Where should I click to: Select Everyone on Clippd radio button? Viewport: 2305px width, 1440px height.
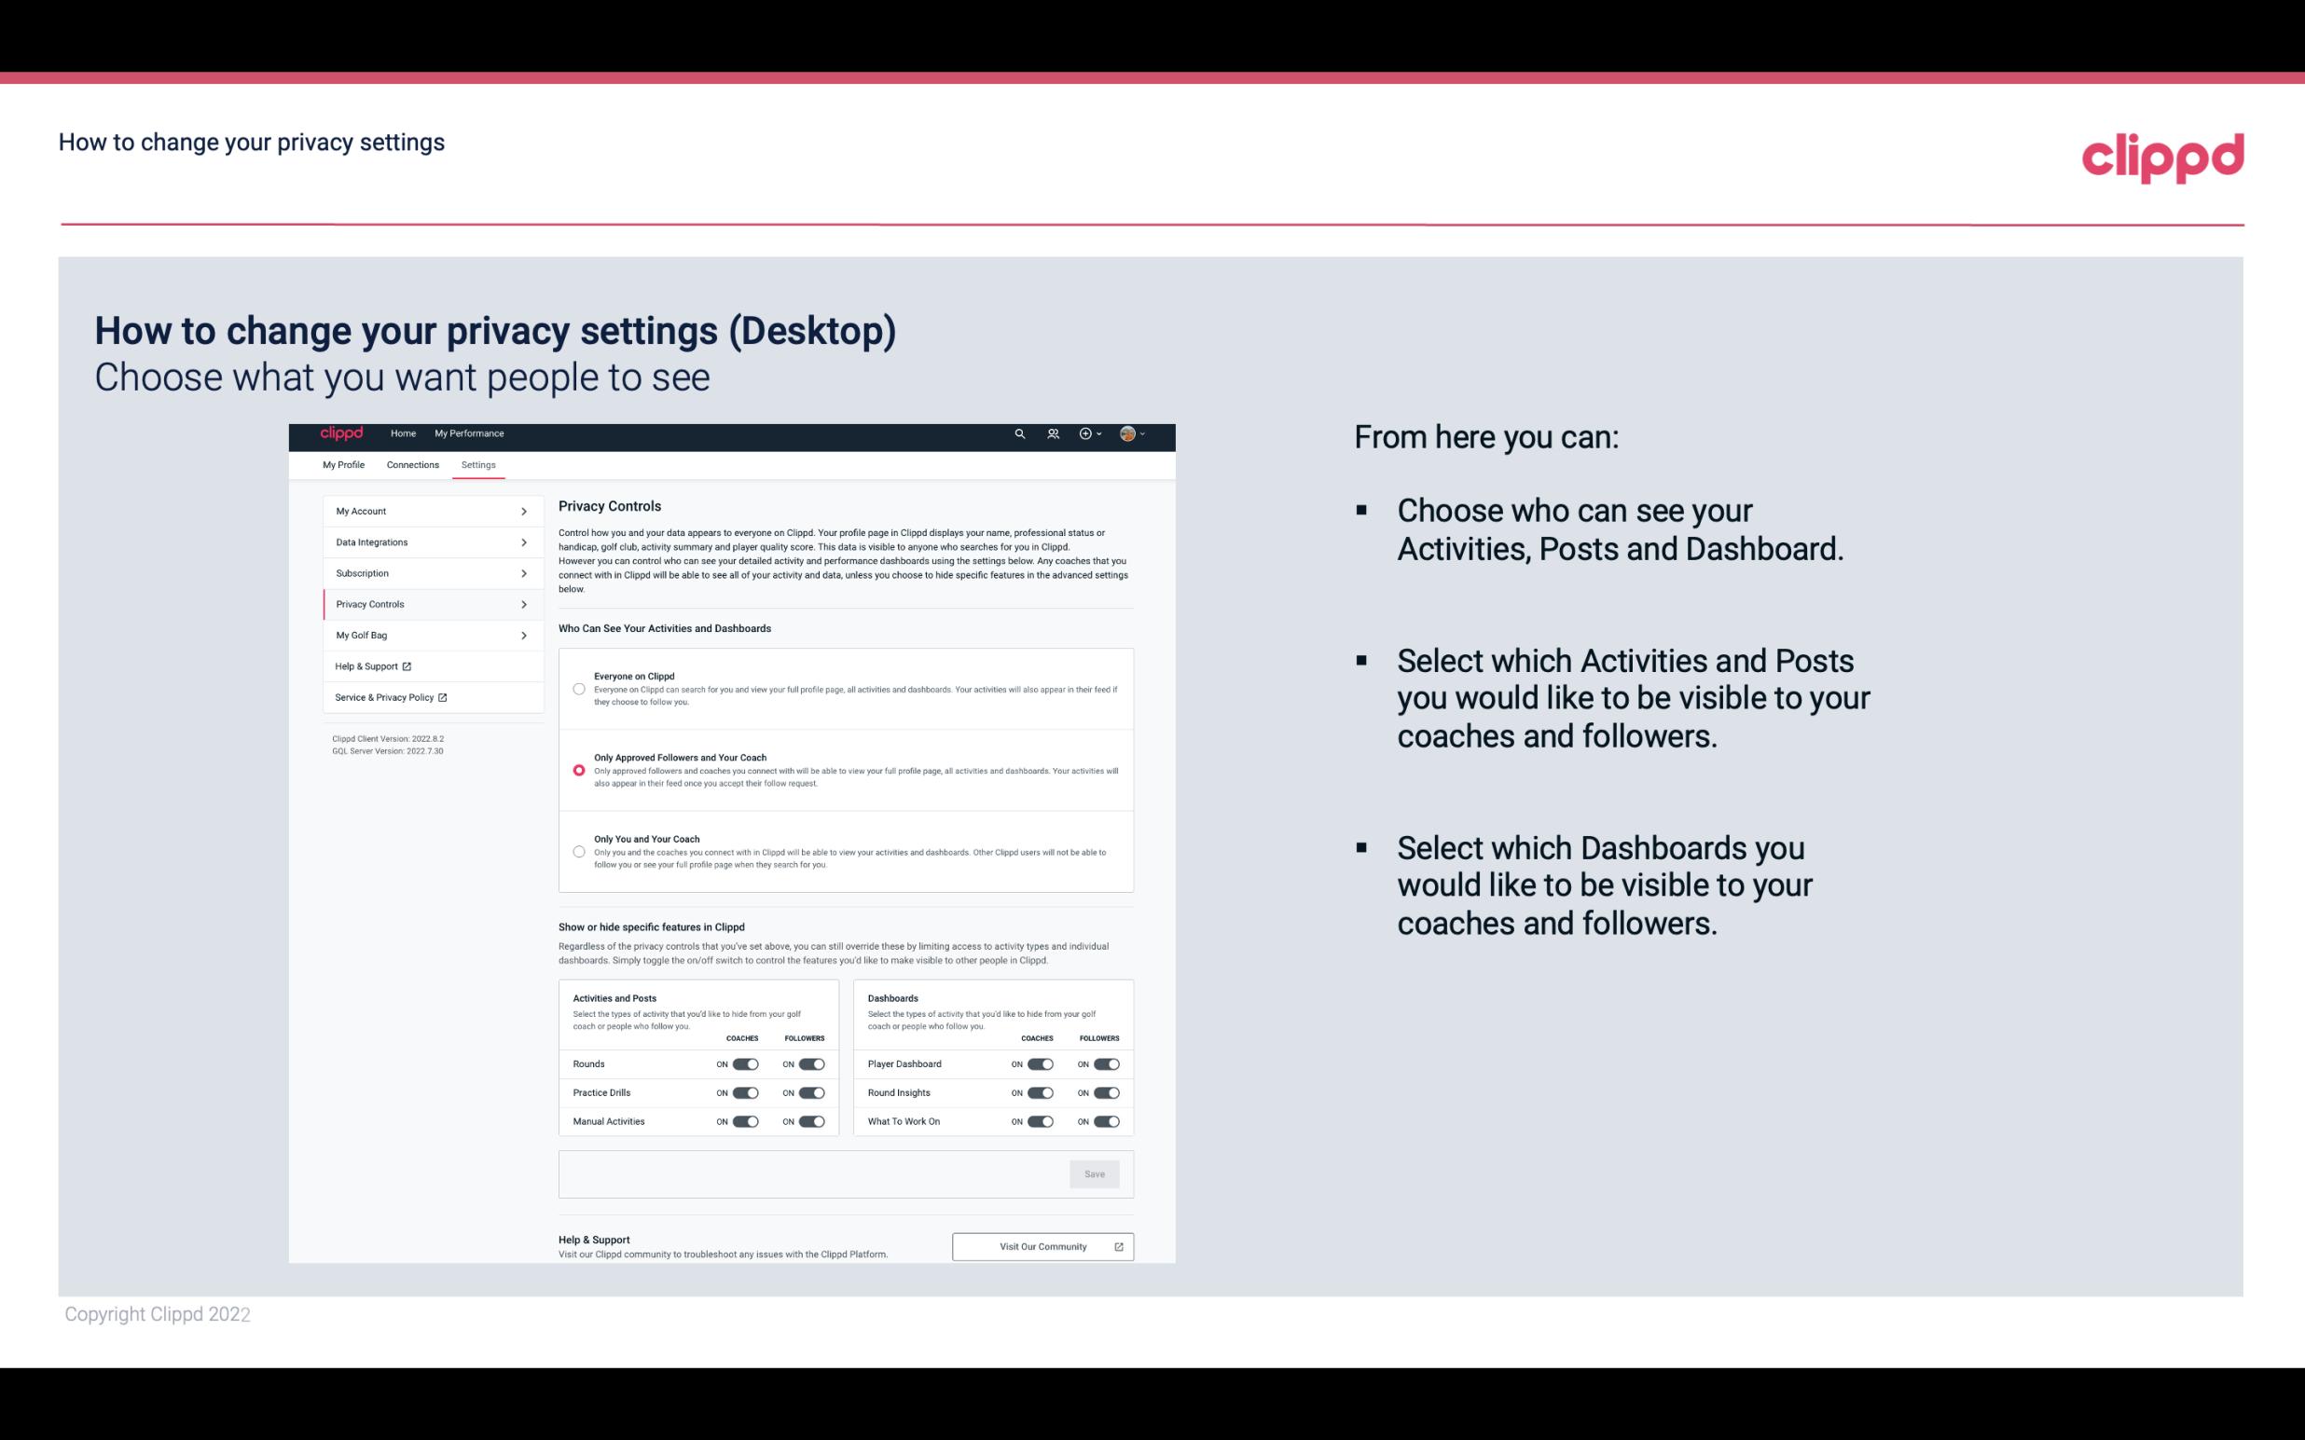click(x=579, y=689)
